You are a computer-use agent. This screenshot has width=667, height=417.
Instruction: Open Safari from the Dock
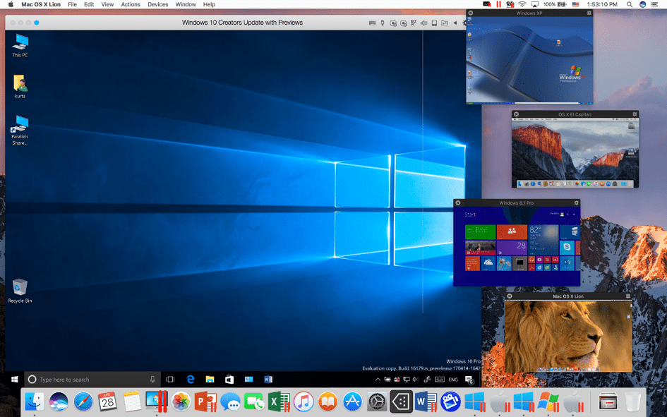[x=83, y=401]
